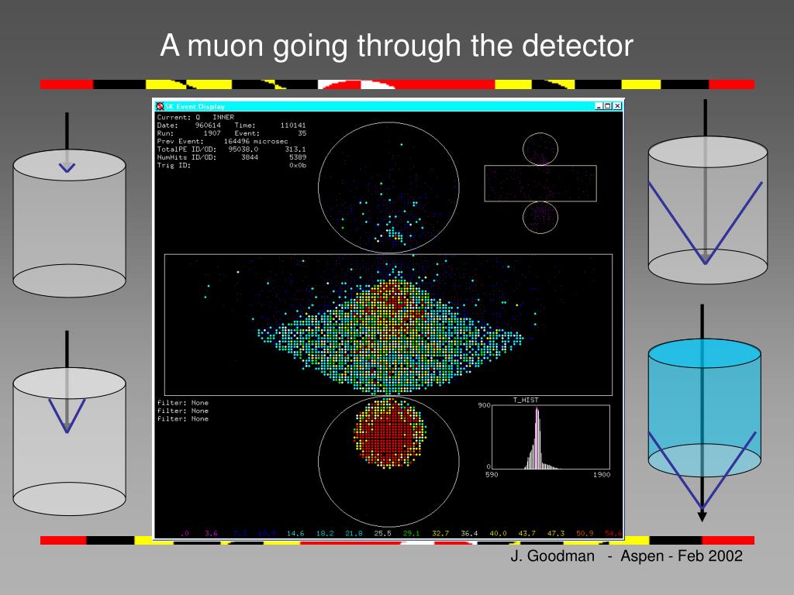Click the SK Event Display window icon
This screenshot has height=595, width=794.
[160, 106]
